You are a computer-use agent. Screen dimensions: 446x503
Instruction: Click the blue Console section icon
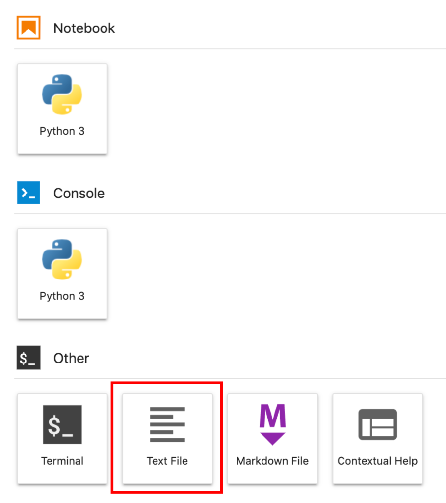click(x=28, y=193)
